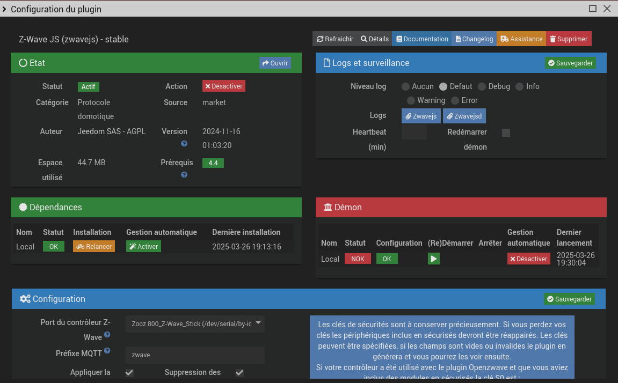
Task: Click the Désactiver button beside Action in Etat
Action: [223, 86]
